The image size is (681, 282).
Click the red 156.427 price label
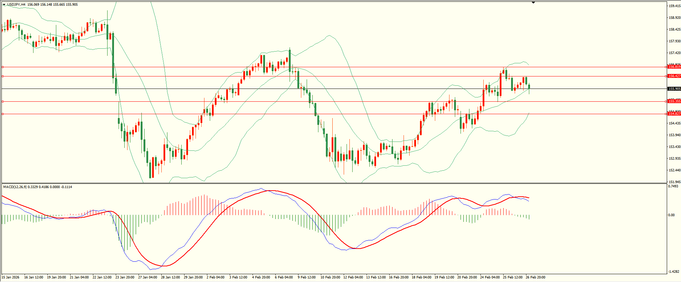pos(674,76)
